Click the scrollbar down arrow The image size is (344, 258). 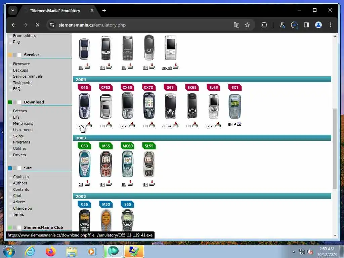tap(335, 235)
